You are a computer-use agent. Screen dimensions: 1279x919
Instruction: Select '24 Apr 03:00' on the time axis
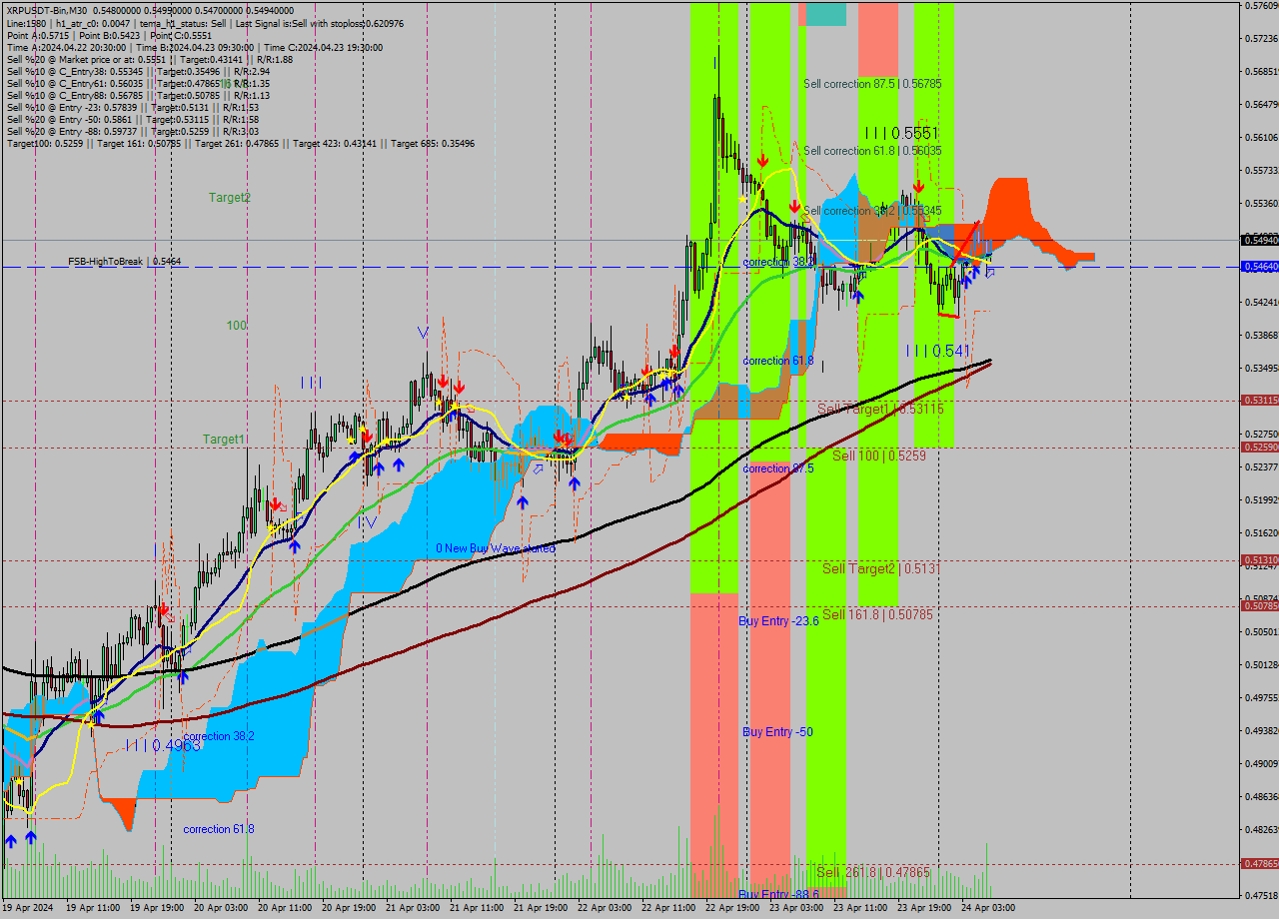[987, 908]
